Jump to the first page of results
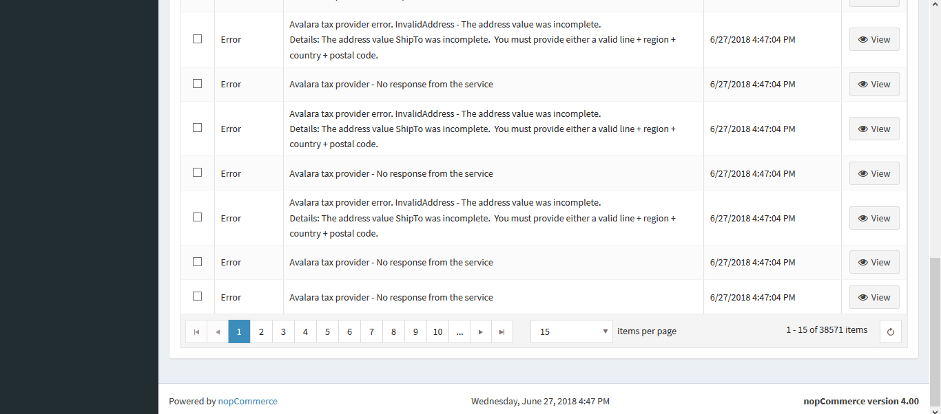 click(x=196, y=331)
